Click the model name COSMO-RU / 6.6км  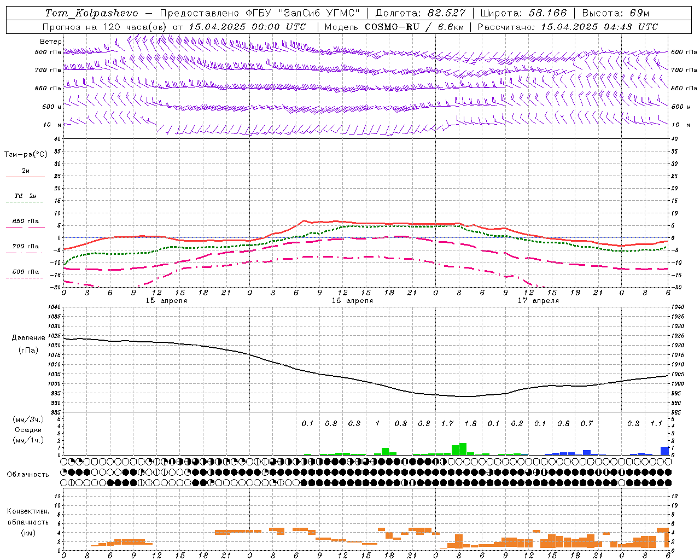415,27
